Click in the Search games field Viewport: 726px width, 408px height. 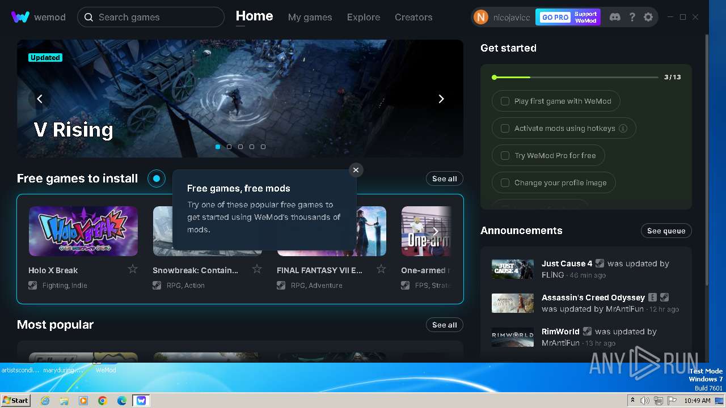click(151, 17)
